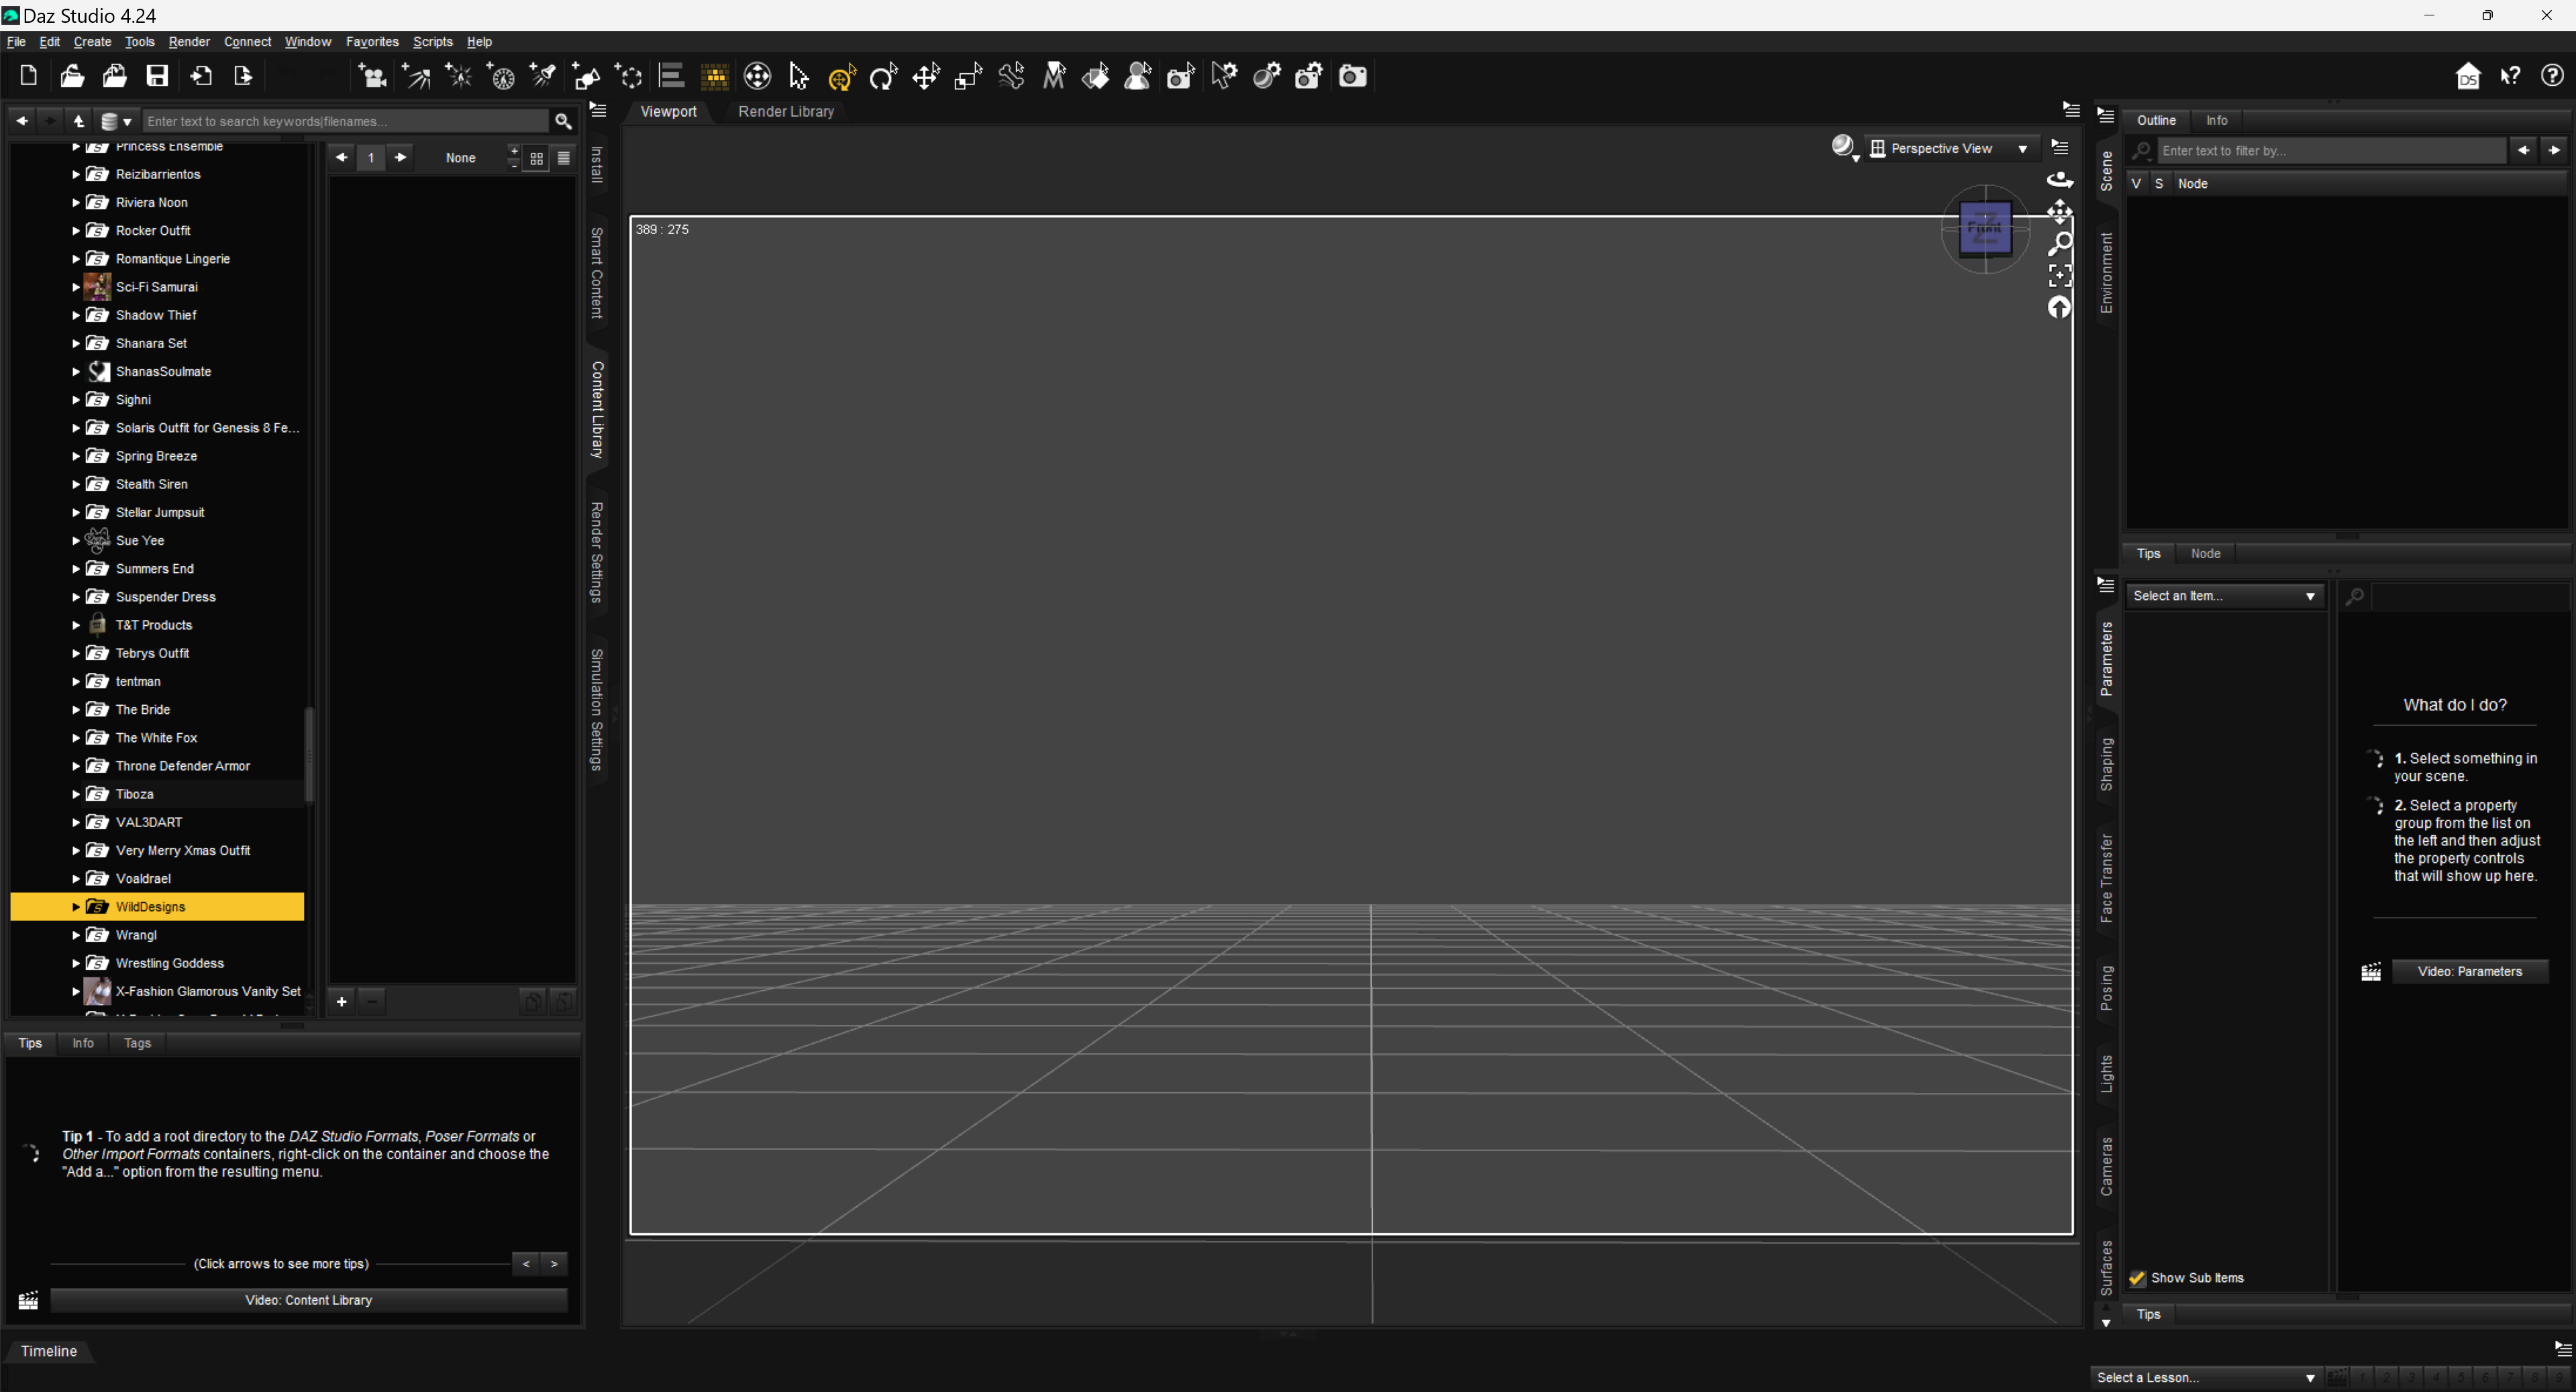2576x1392 pixels.
Task: Open the Perspective View dropdown
Action: 1950,148
